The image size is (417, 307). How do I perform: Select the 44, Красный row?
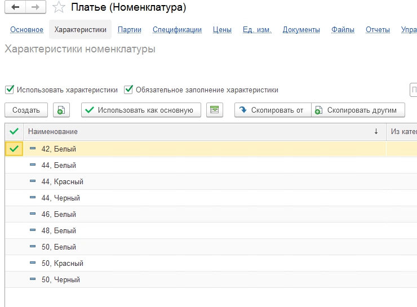[63, 181]
